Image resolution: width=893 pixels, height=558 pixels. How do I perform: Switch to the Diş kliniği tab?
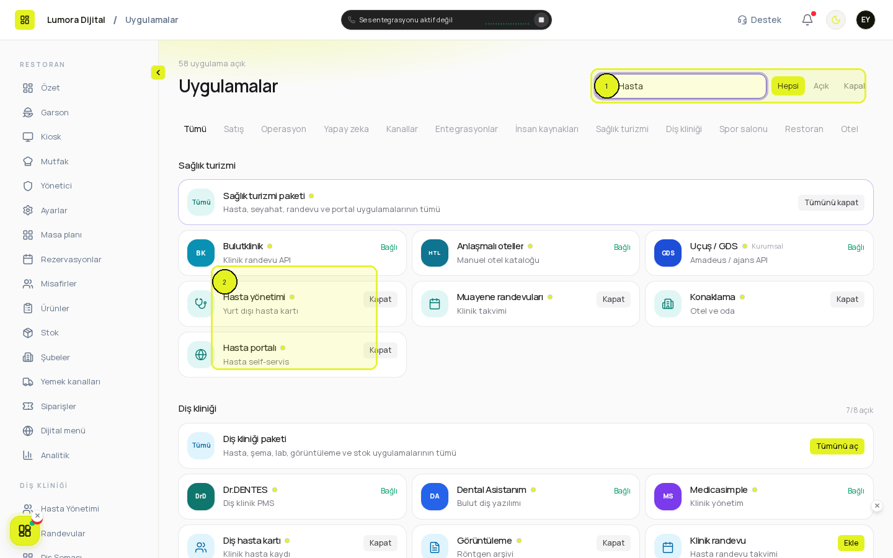click(x=684, y=129)
